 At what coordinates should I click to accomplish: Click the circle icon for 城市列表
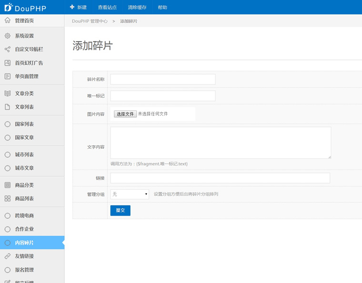click(x=8, y=155)
